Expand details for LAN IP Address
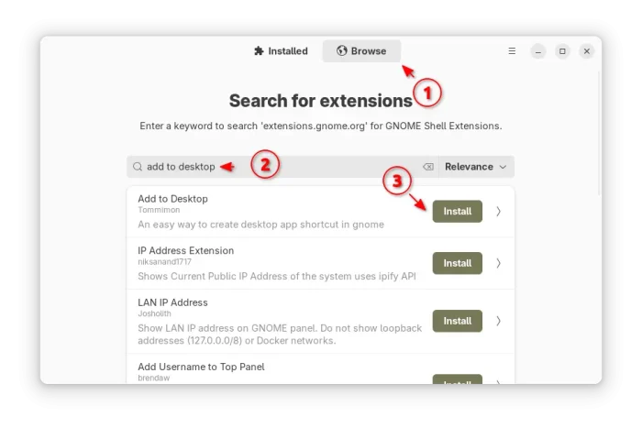Viewport: 642px width, 428px height. [498, 321]
